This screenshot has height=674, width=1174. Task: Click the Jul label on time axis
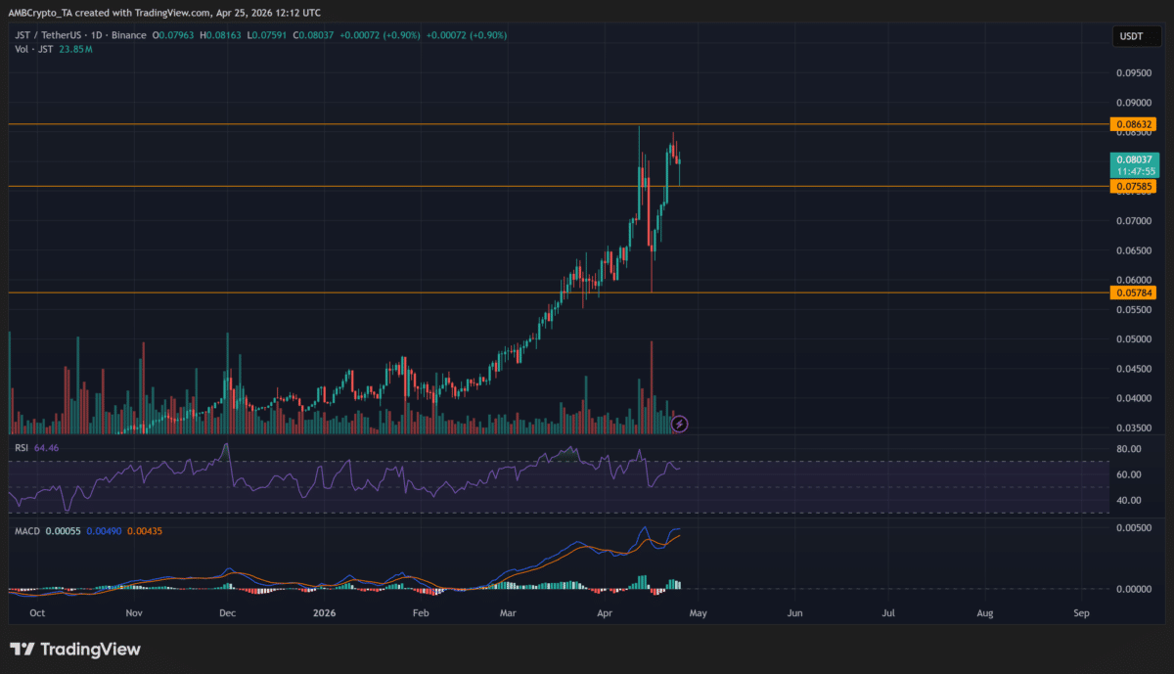(x=888, y=612)
